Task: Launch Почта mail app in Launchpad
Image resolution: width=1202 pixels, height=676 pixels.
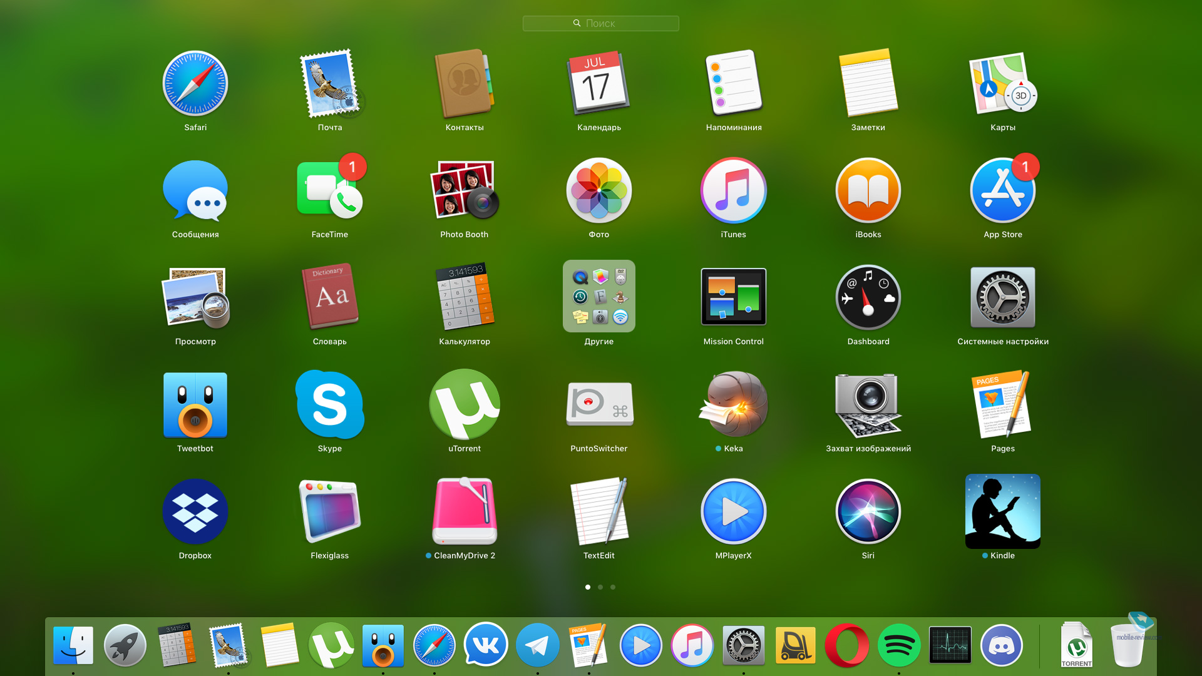Action: (330, 83)
